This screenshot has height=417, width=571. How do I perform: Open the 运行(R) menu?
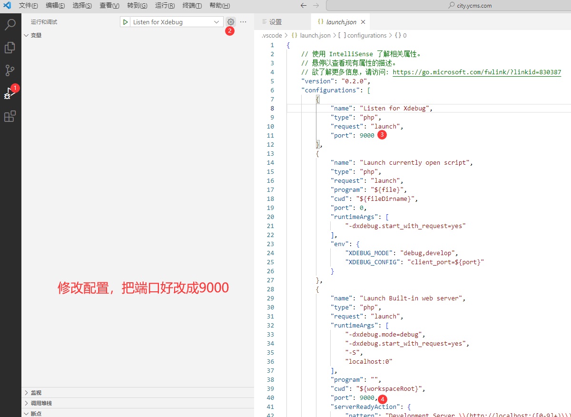pyautogui.click(x=165, y=6)
